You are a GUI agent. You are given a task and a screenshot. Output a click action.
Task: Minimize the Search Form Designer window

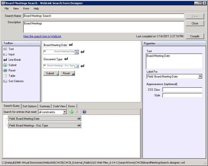(196, 3)
